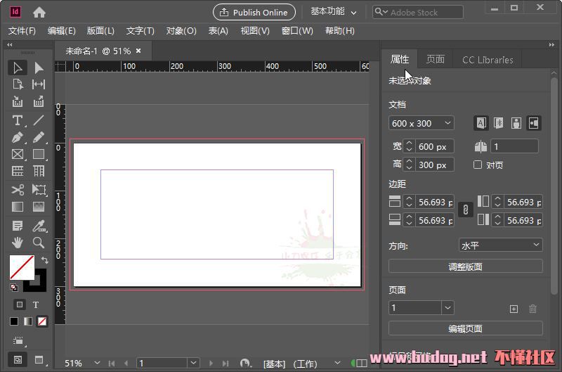Set horizontal page orientation icon
562x372 pixels.
click(x=533, y=123)
